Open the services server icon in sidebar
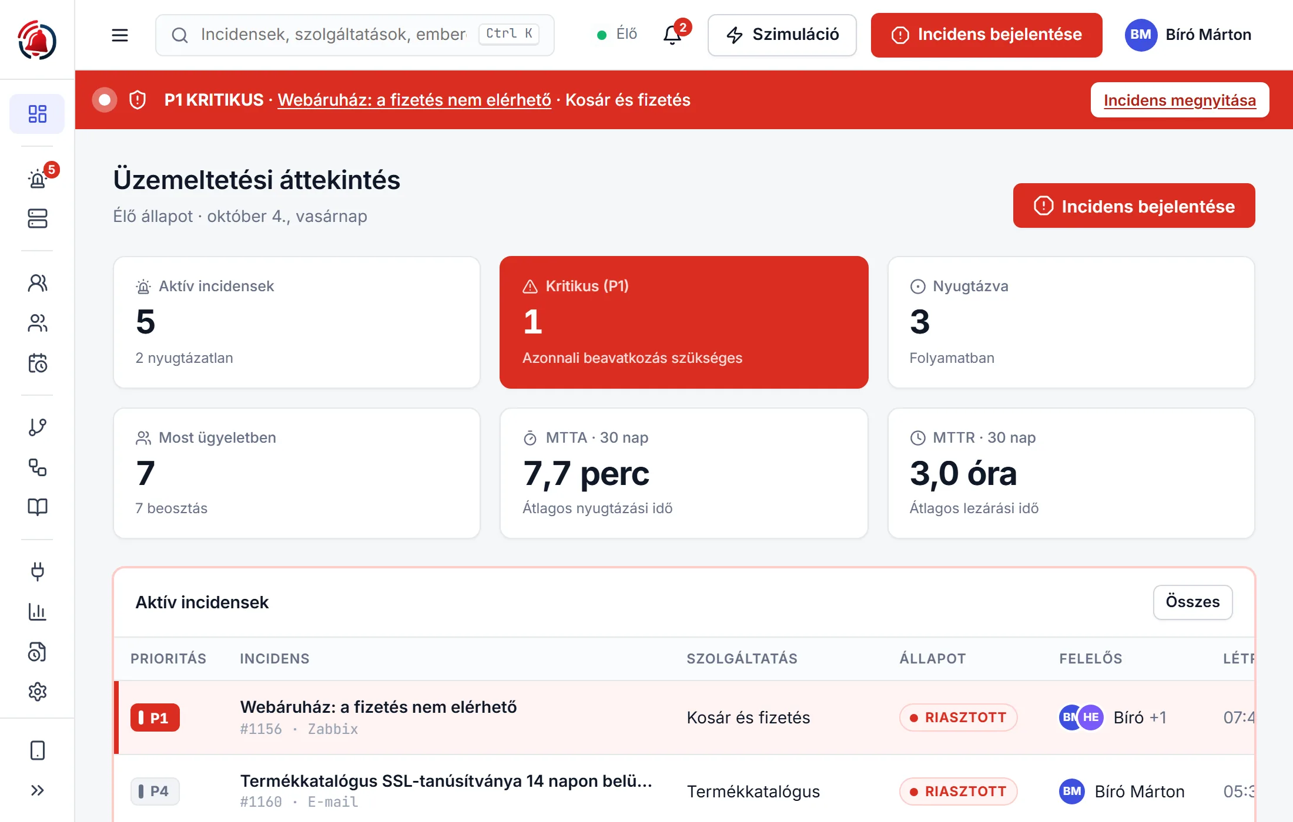1293x822 pixels. [38, 218]
